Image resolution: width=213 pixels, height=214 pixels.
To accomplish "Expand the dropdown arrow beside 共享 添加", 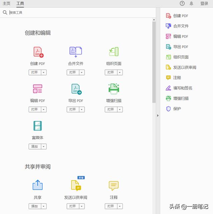I will tap(44, 206).
